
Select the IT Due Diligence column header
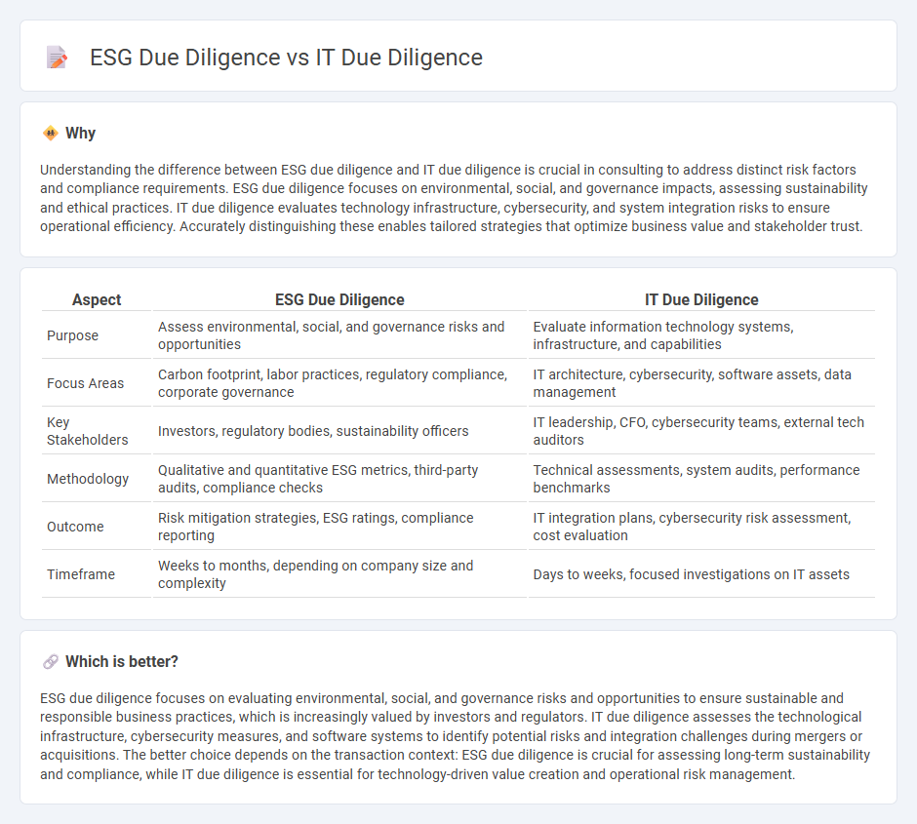pos(701,299)
